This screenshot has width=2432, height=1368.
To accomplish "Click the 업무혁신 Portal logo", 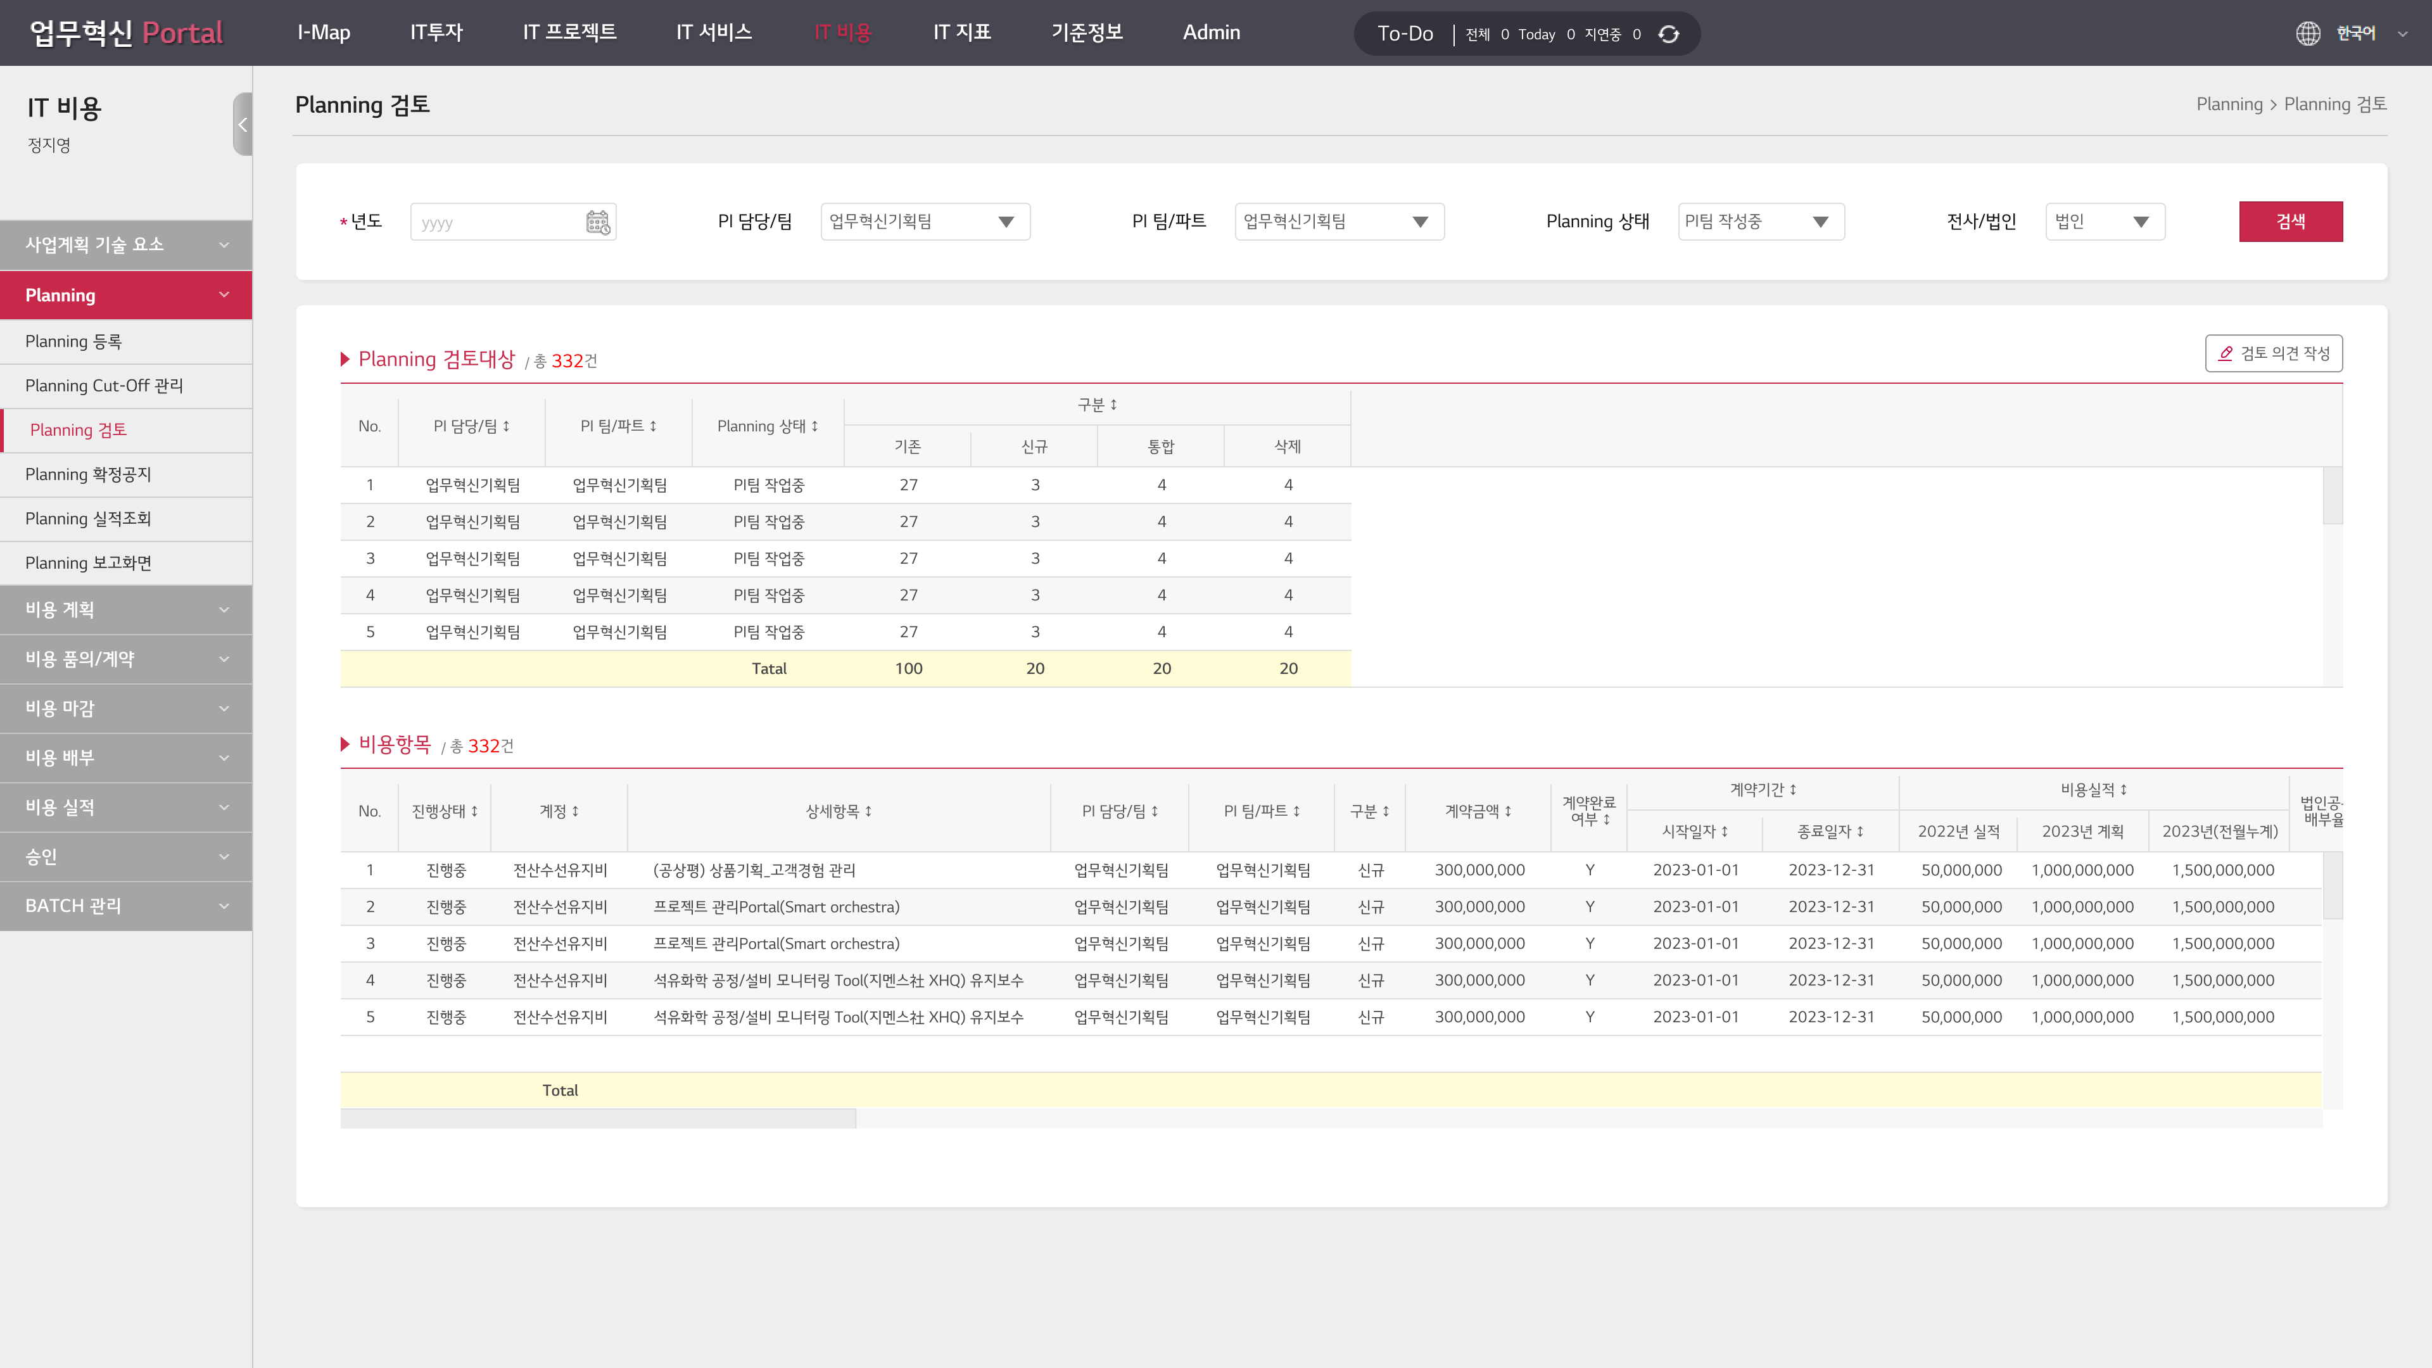I will 127,33.
